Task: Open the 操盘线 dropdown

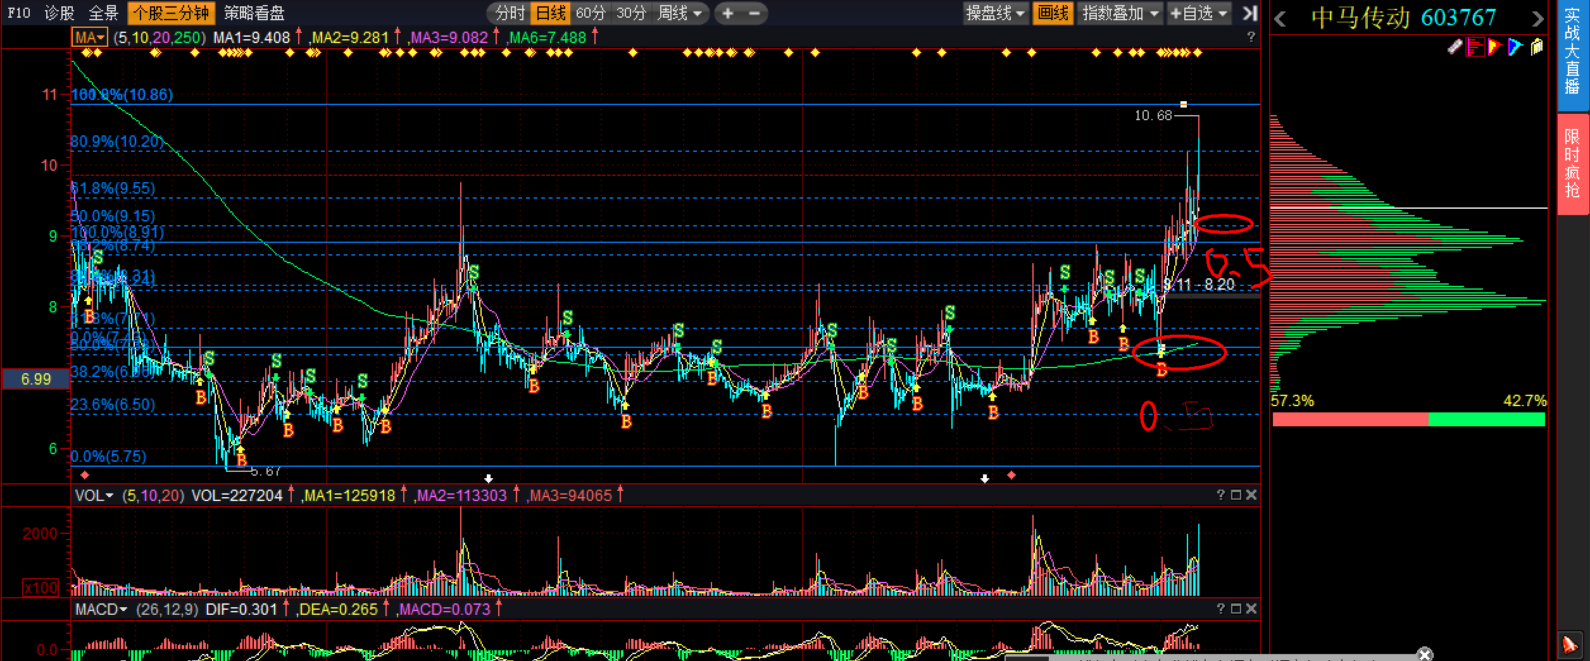Action: pyautogui.click(x=996, y=13)
